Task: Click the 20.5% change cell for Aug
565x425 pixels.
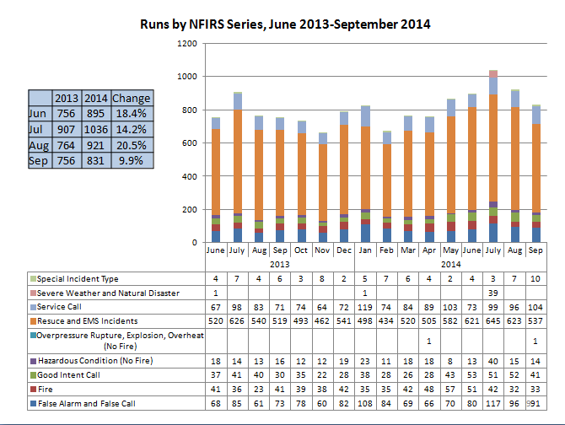Action: click(132, 145)
